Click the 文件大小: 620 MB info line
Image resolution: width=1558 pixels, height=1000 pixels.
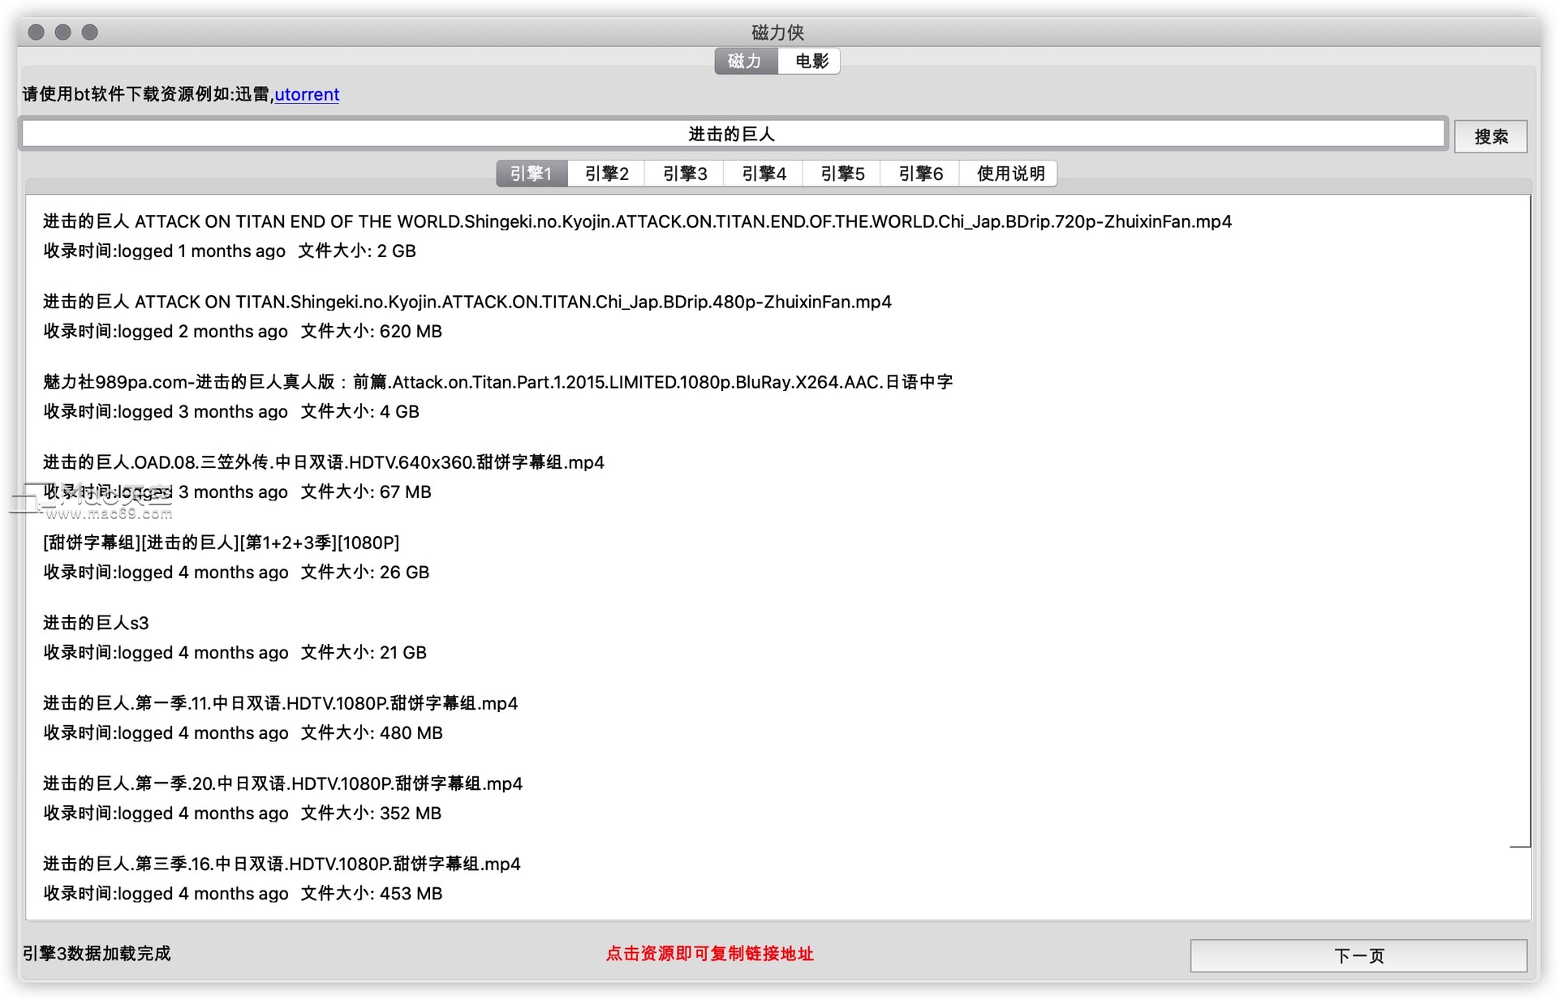tap(243, 332)
